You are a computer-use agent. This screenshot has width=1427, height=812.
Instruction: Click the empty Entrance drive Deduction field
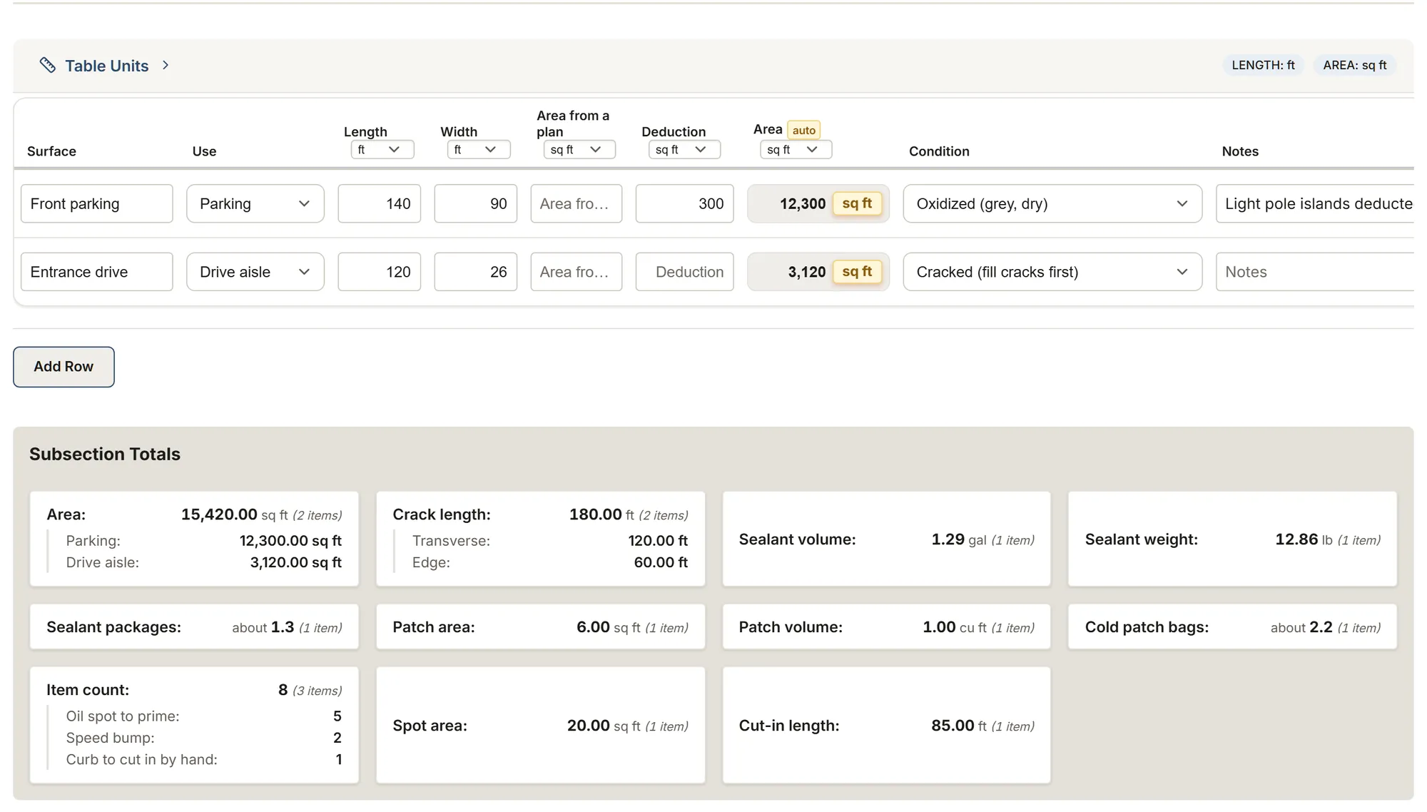tap(685, 272)
